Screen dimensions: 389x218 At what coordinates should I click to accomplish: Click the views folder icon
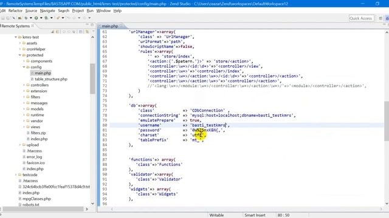[28, 127]
